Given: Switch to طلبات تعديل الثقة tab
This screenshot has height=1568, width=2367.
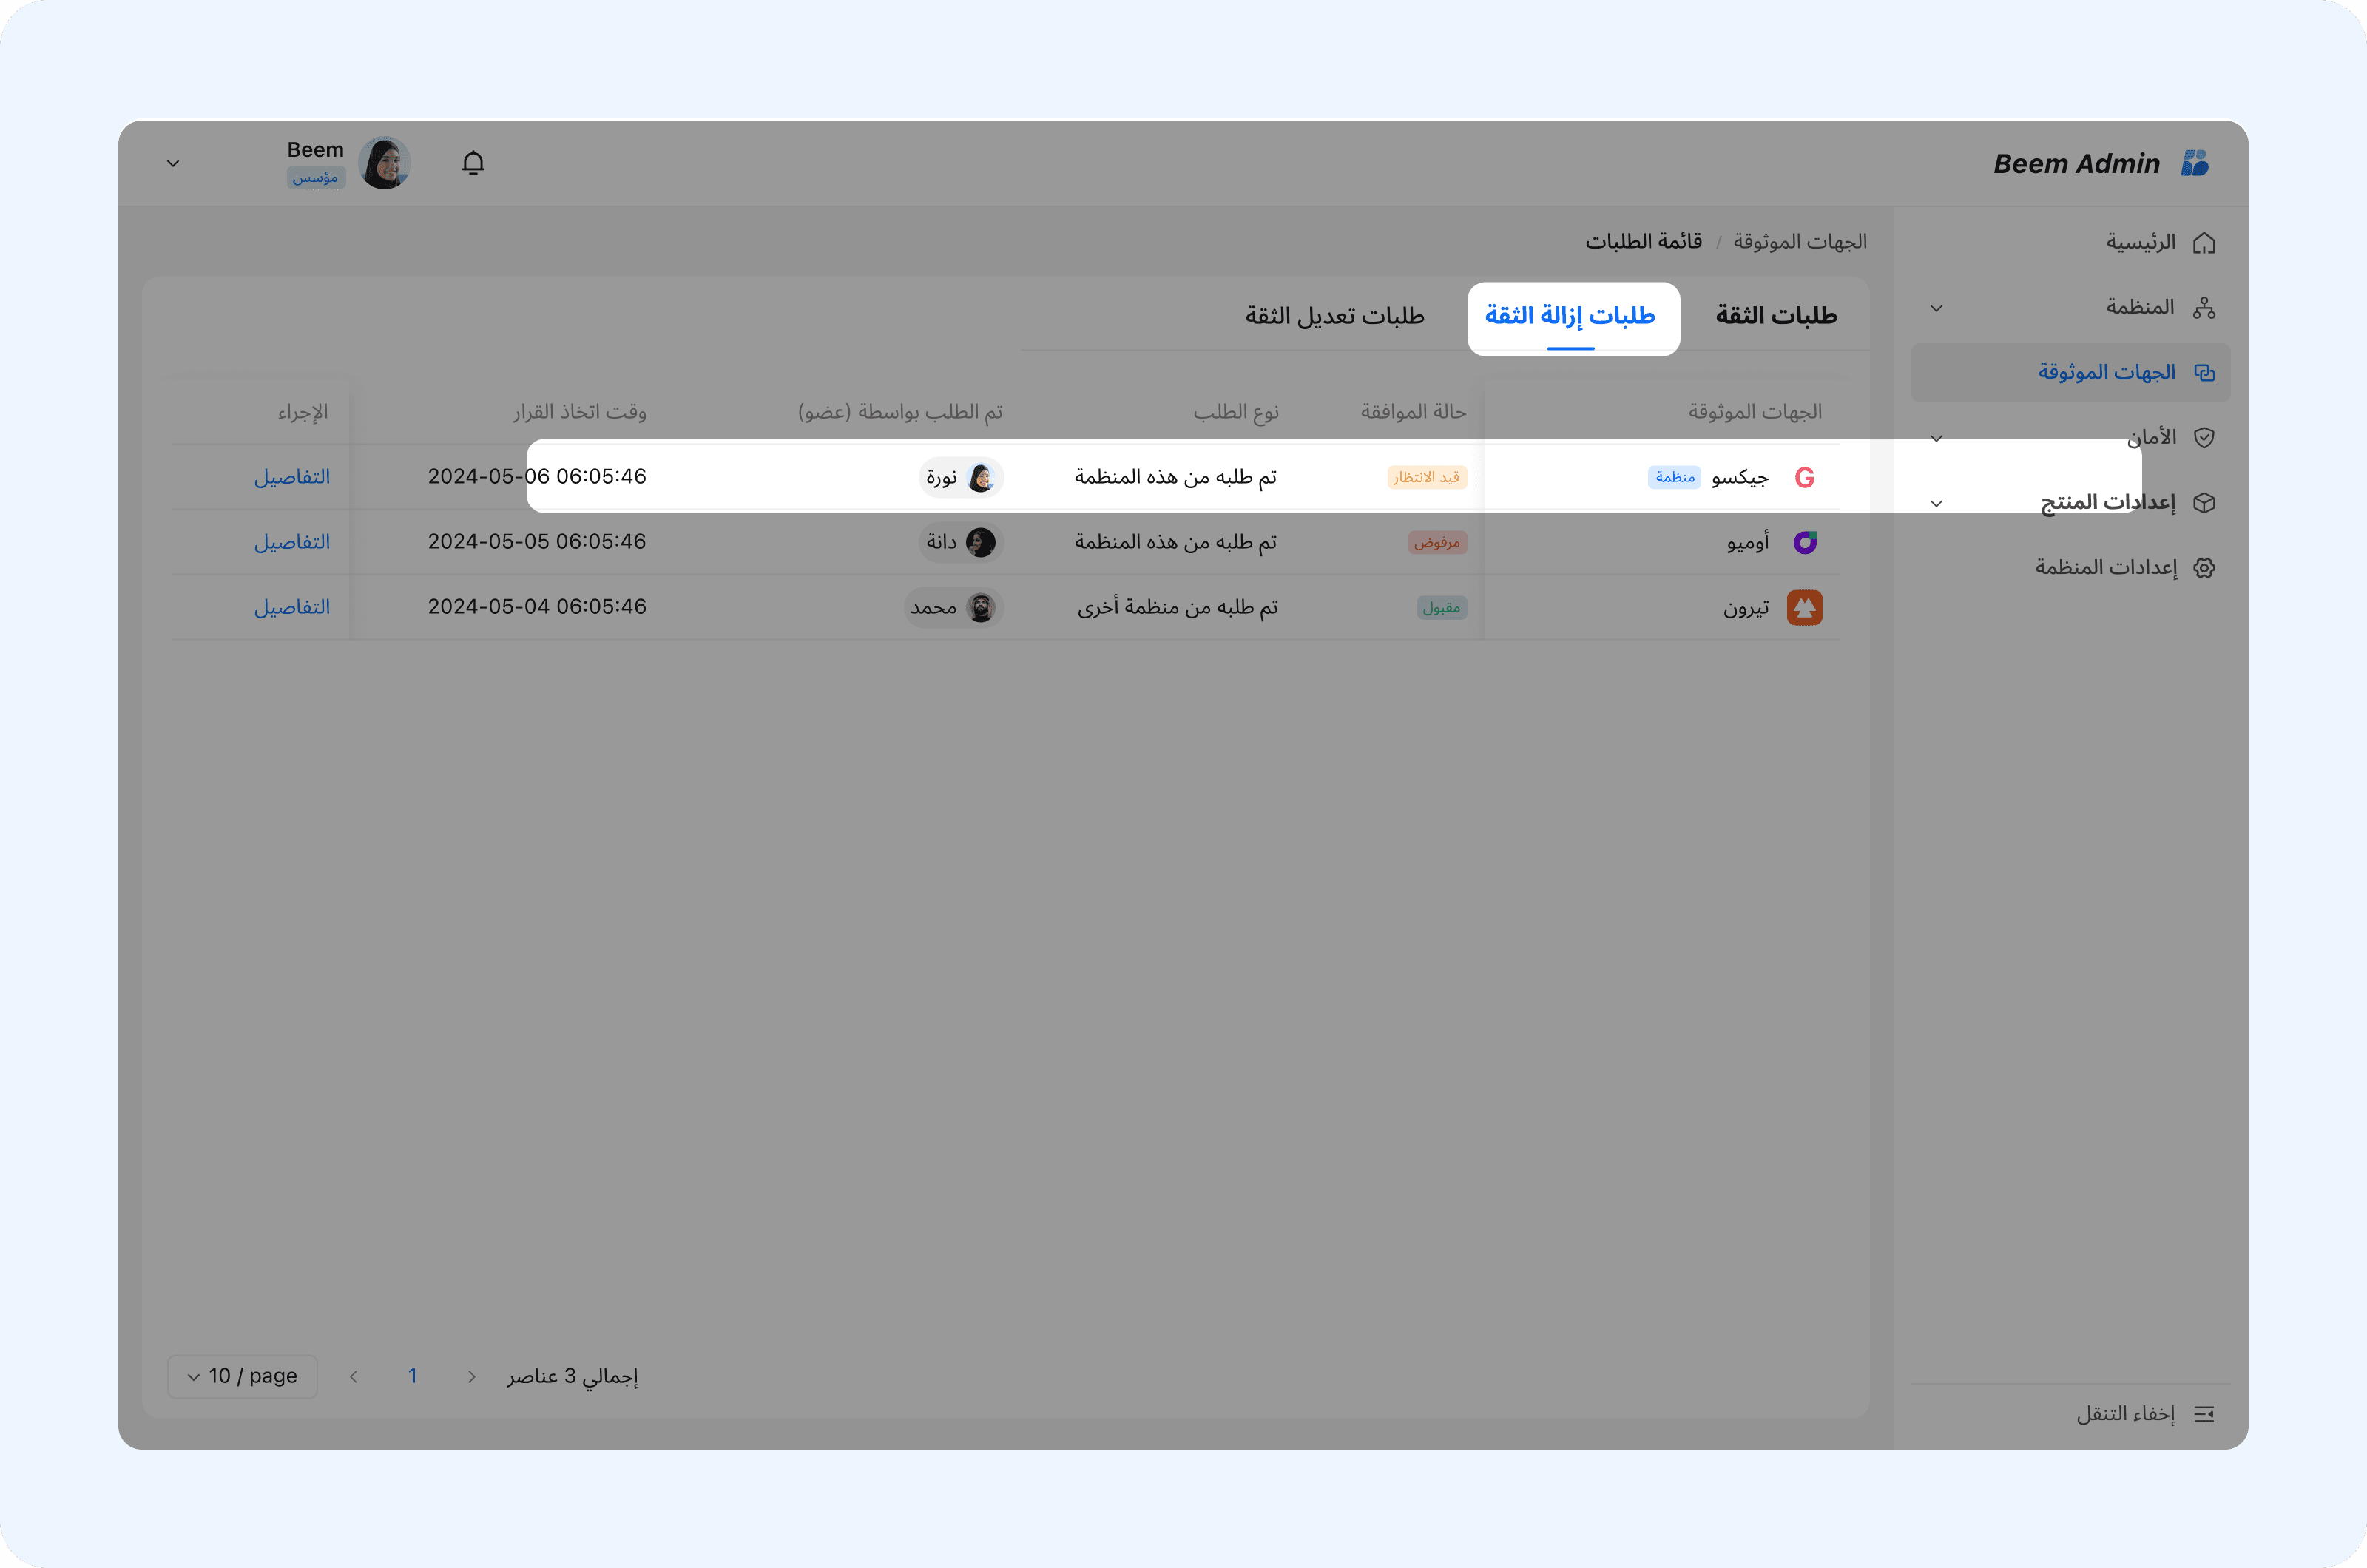Looking at the screenshot, I should pyautogui.click(x=1334, y=316).
